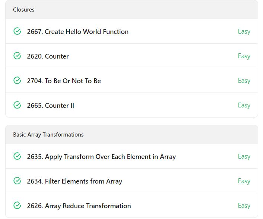Collapse the Closures section header
The image size is (263, 219).
131,10
